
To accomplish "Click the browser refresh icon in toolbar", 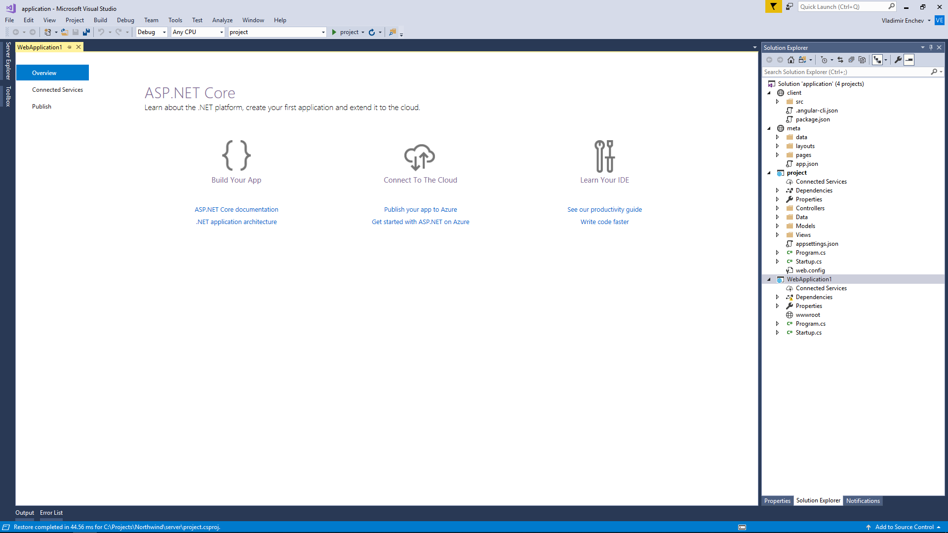I will 372,32.
